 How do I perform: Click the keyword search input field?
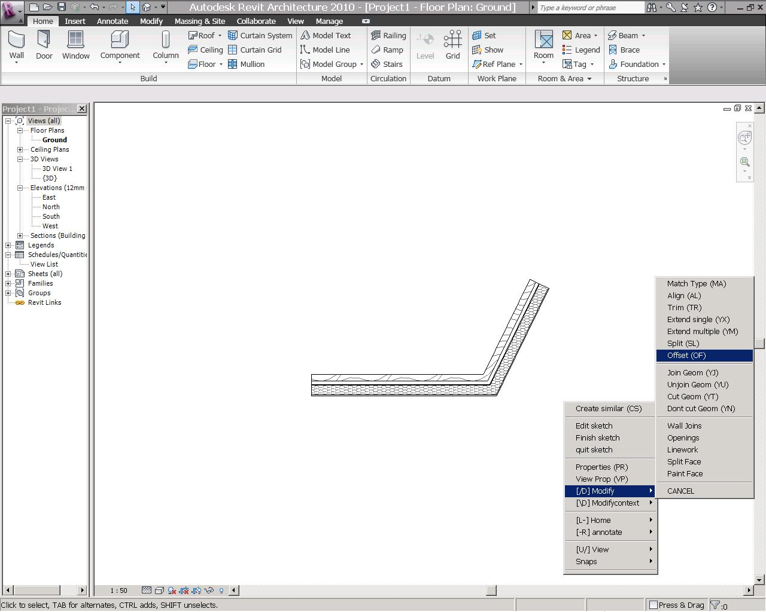[x=589, y=8]
